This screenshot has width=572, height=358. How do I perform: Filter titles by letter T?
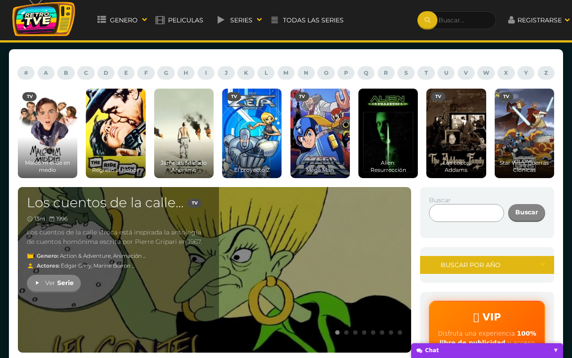click(426, 73)
